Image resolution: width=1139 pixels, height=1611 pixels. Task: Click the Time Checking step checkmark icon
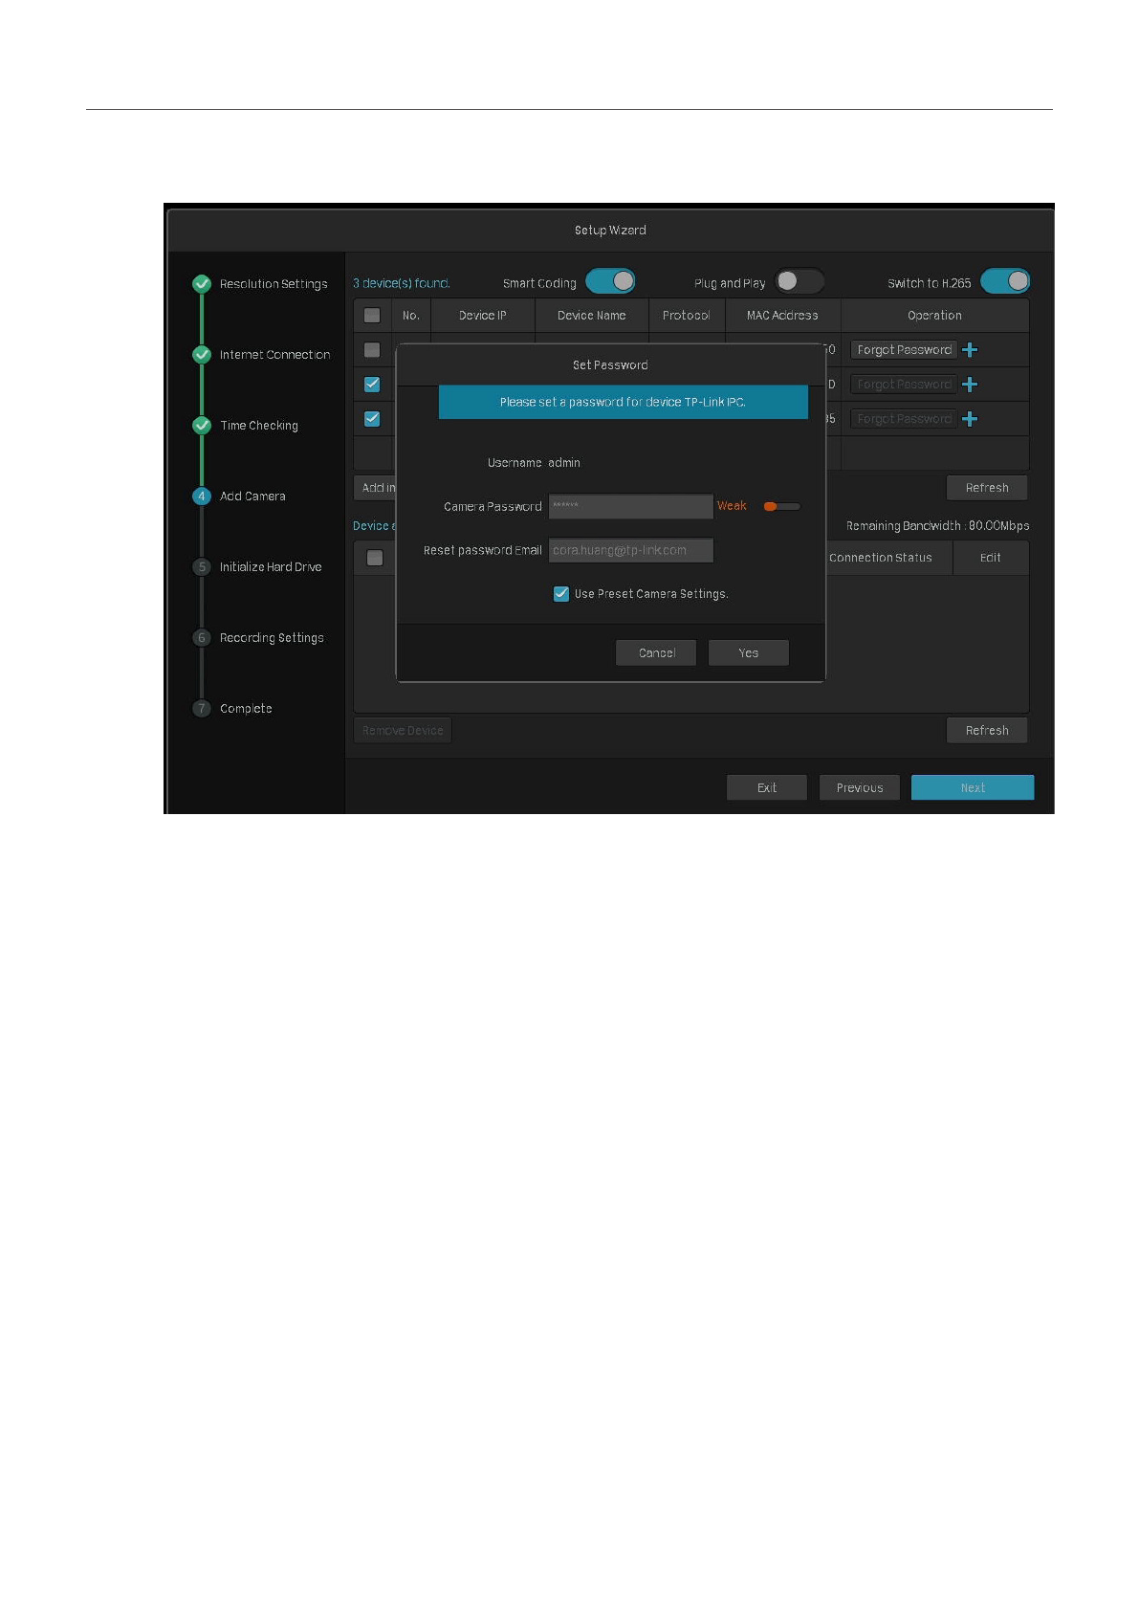click(x=202, y=426)
